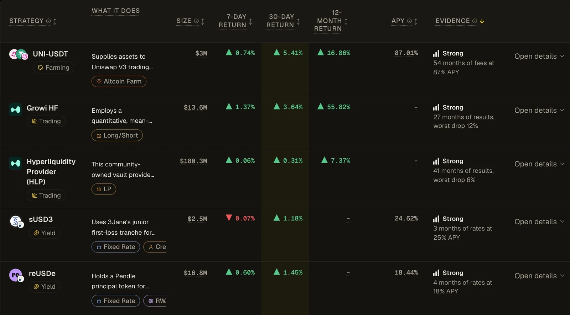
Task: Click the $180.3M size value
Action: click(x=193, y=161)
